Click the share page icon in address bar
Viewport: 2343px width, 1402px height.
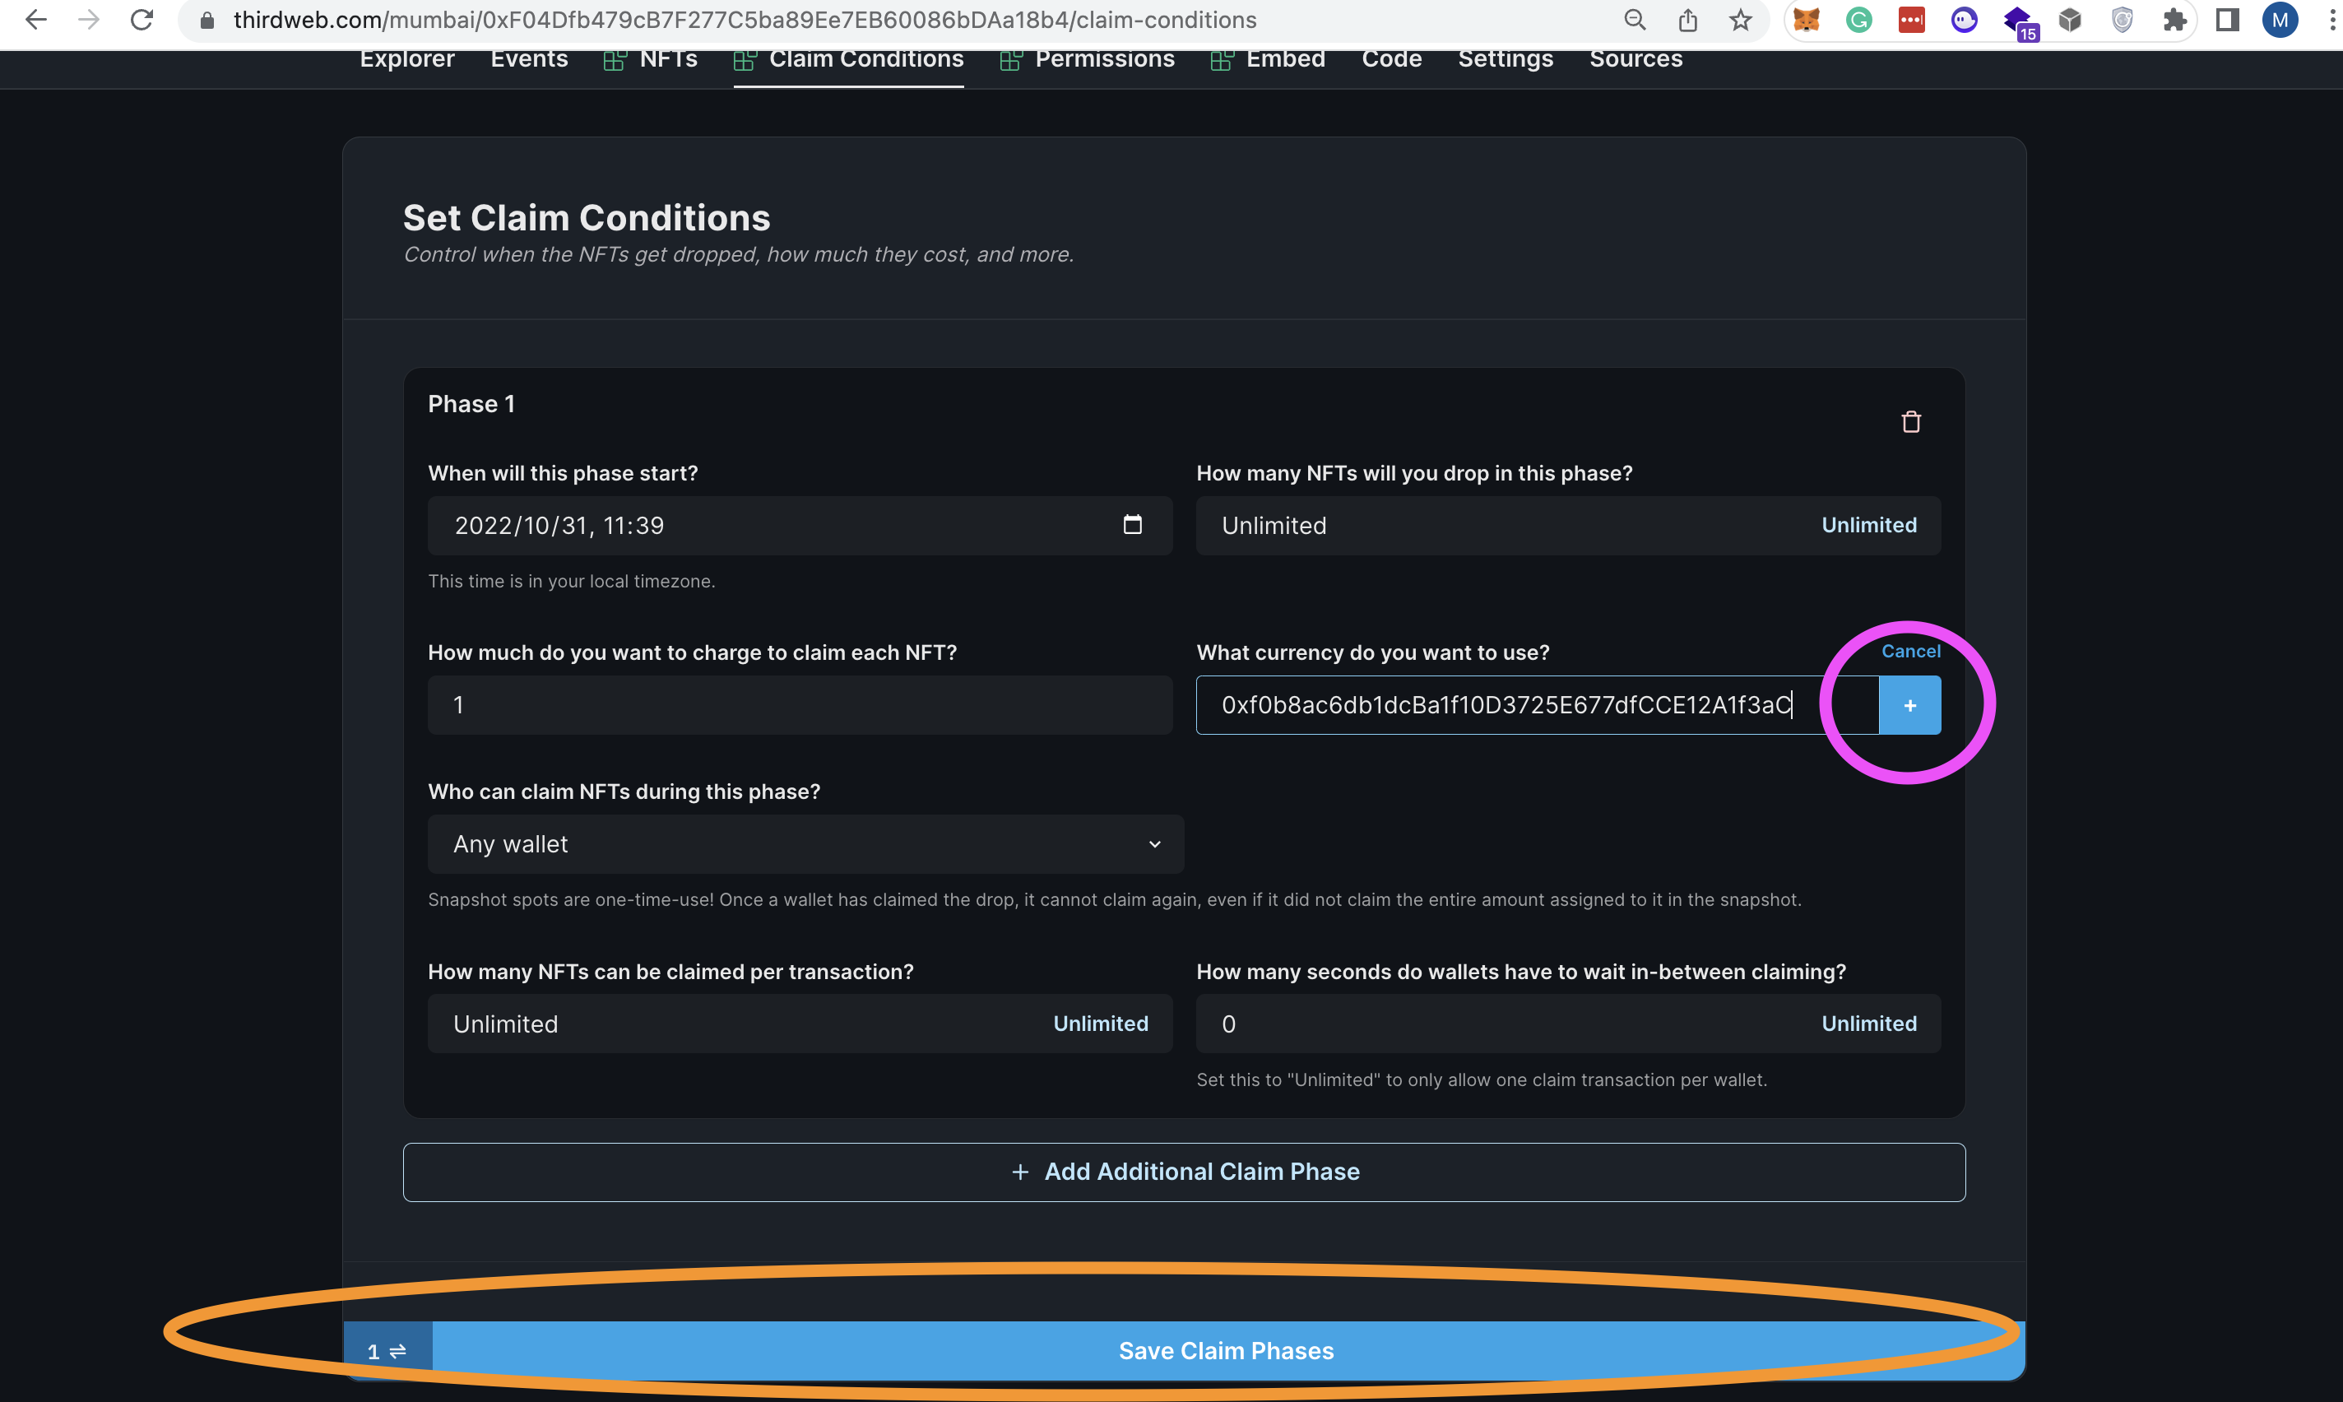1687,20
